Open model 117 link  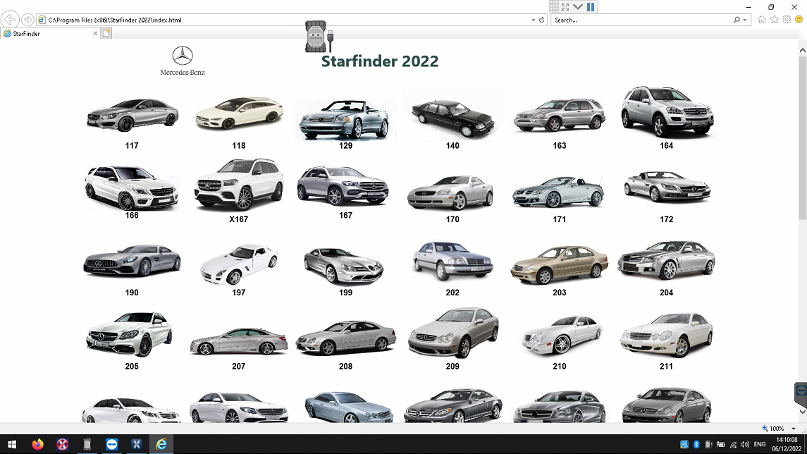pyautogui.click(x=132, y=146)
